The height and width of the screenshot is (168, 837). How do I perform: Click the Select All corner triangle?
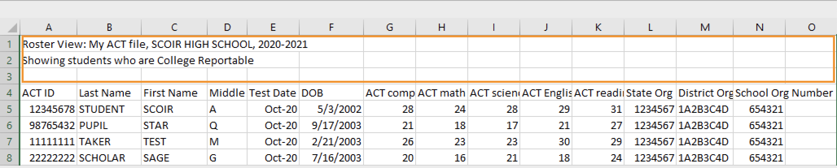[x=12, y=28]
